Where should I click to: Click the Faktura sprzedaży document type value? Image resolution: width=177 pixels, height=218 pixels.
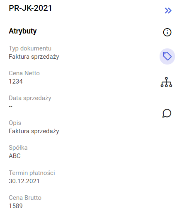[x=34, y=57]
